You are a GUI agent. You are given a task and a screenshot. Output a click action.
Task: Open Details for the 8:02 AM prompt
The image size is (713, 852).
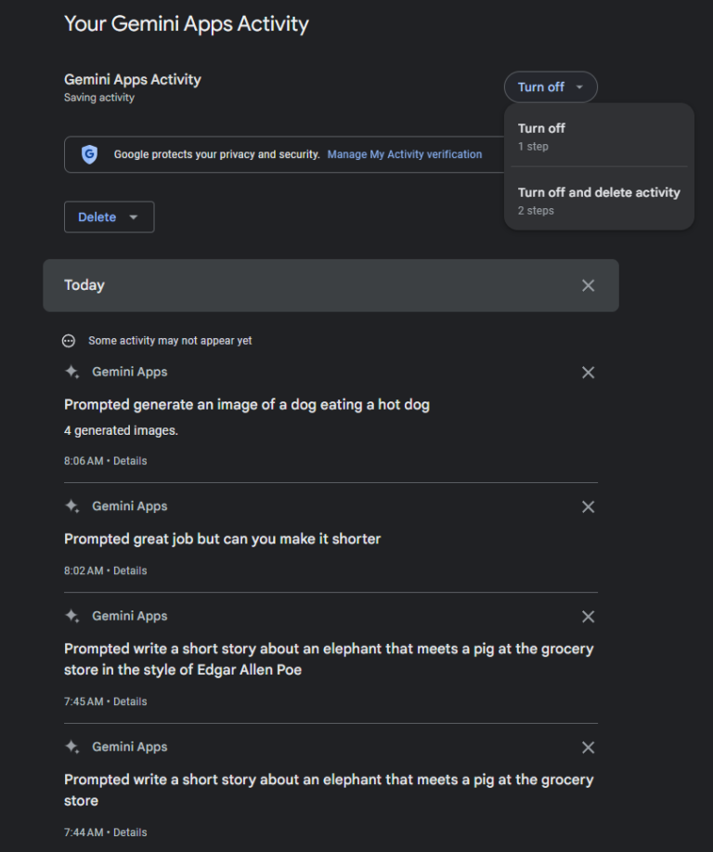pyautogui.click(x=130, y=570)
